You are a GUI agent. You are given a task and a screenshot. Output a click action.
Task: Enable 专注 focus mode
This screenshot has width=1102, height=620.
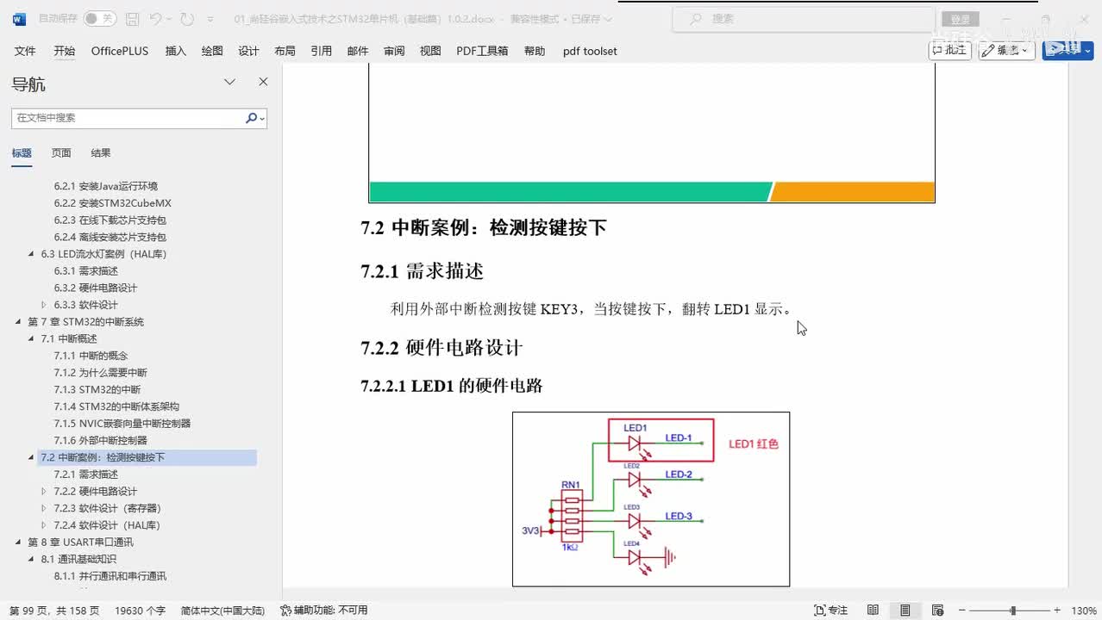(831, 611)
